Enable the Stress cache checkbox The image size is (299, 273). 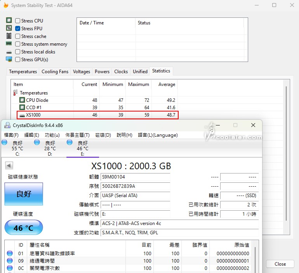click(17, 36)
